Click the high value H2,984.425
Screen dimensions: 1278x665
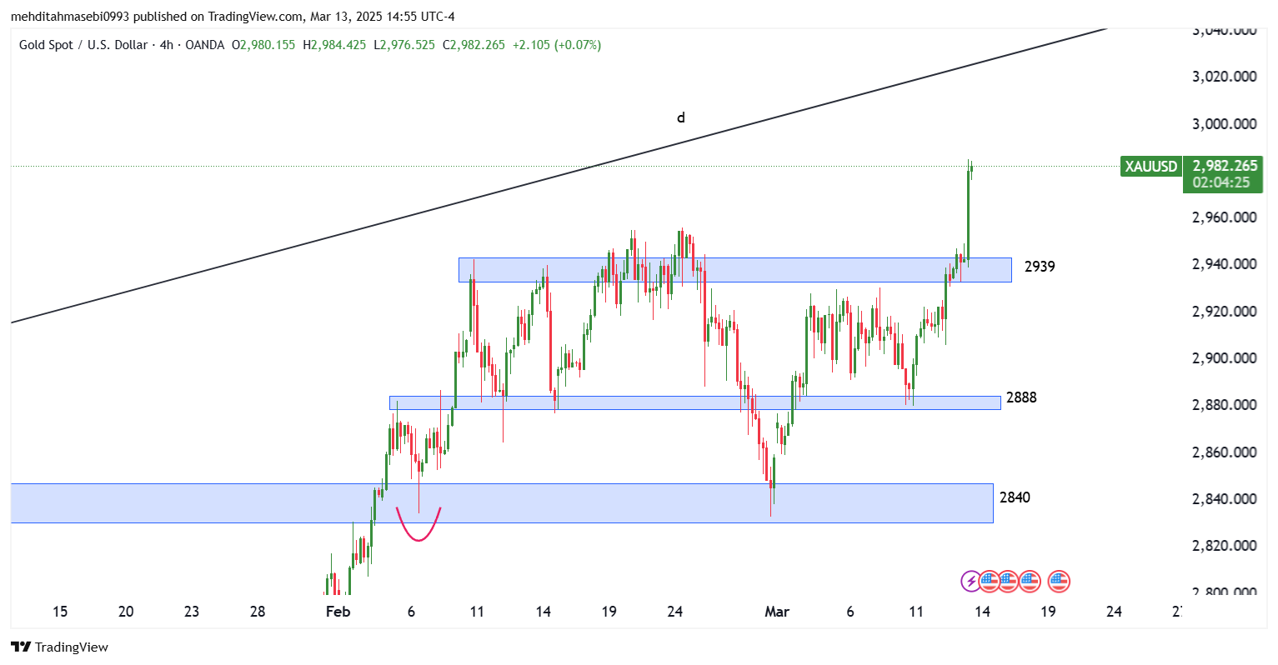click(x=333, y=45)
